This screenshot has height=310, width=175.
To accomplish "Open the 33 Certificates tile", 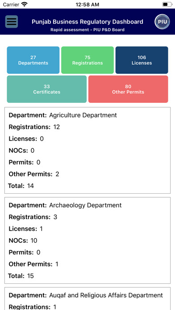I will point(47,89).
